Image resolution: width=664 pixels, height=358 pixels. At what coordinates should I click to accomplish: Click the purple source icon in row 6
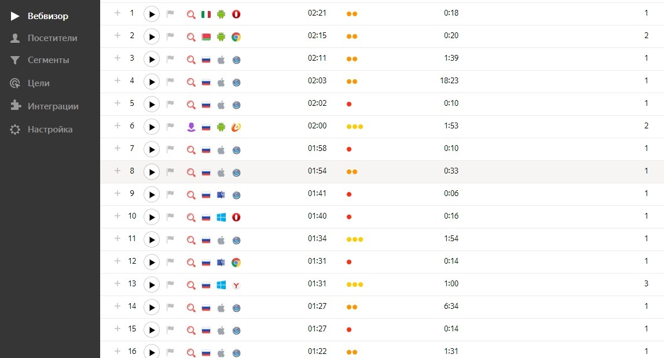click(x=191, y=127)
